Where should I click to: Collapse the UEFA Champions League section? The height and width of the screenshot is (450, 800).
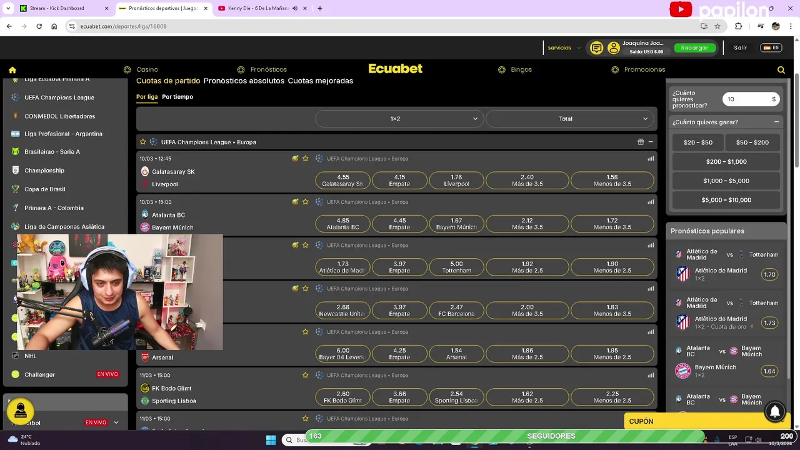coord(651,142)
